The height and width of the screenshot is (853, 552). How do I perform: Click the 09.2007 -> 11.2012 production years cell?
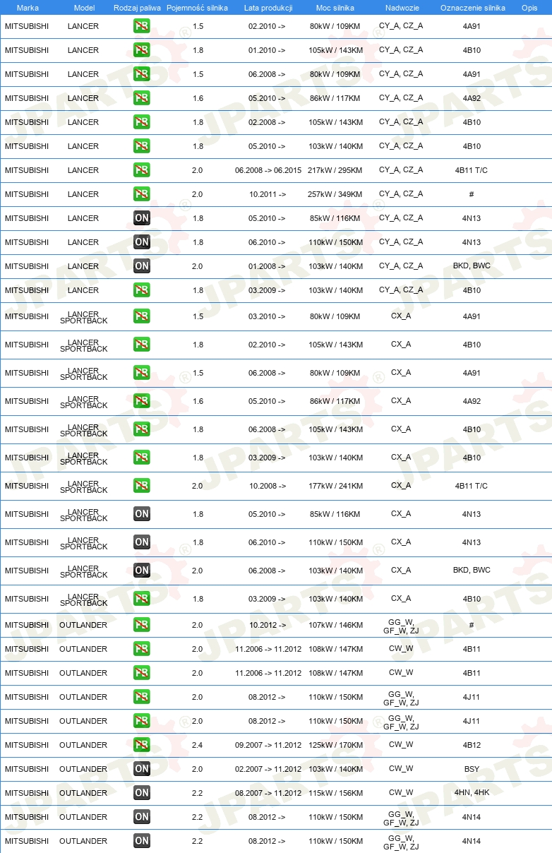pyautogui.click(x=268, y=745)
